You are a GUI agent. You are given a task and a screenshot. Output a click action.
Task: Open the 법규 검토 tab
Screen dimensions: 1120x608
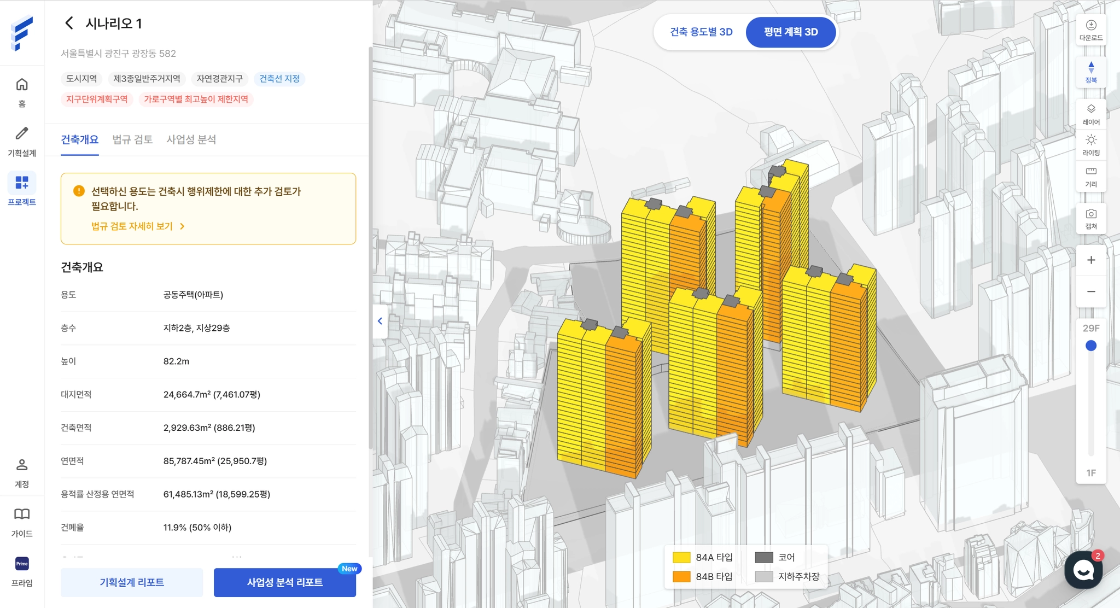pos(132,140)
